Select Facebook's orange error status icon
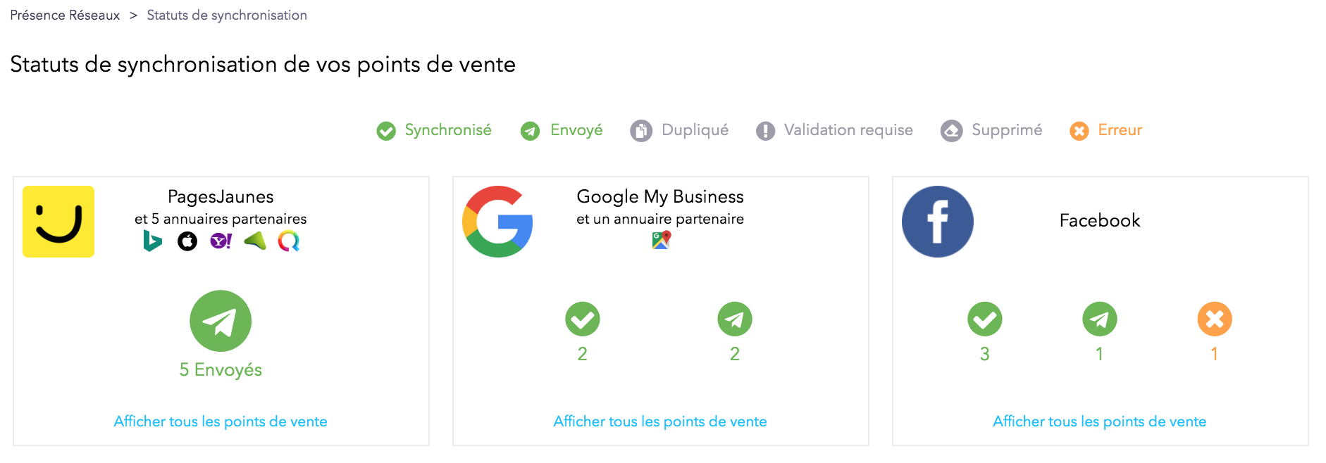The width and height of the screenshot is (1326, 463). pyautogui.click(x=1215, y=319)
